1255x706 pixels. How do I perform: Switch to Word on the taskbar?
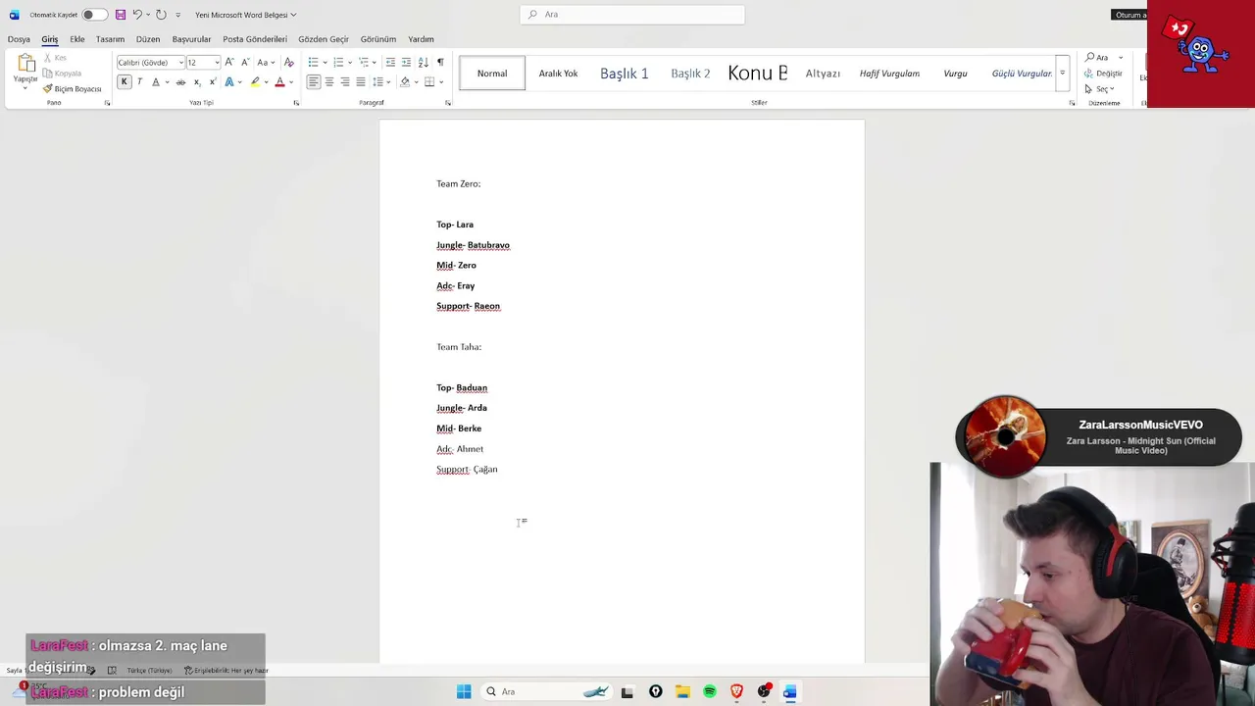(789, 691)
